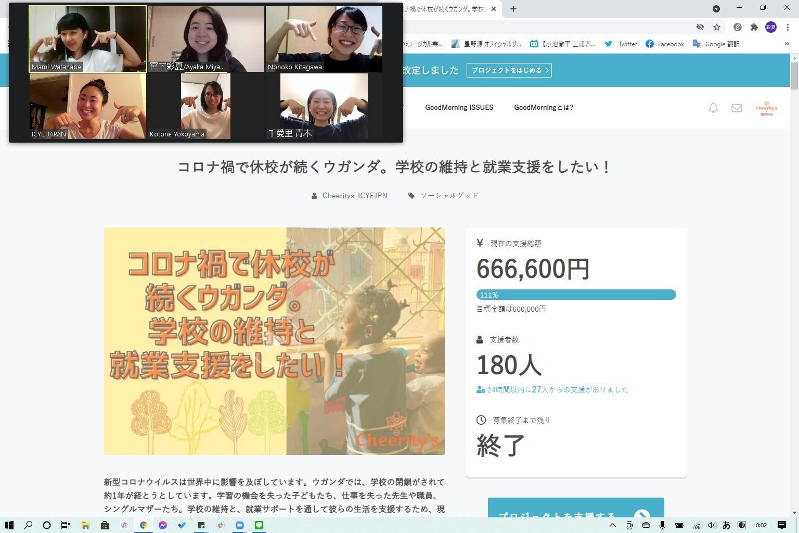Bookmark this page with the star icon

(717, 27)
